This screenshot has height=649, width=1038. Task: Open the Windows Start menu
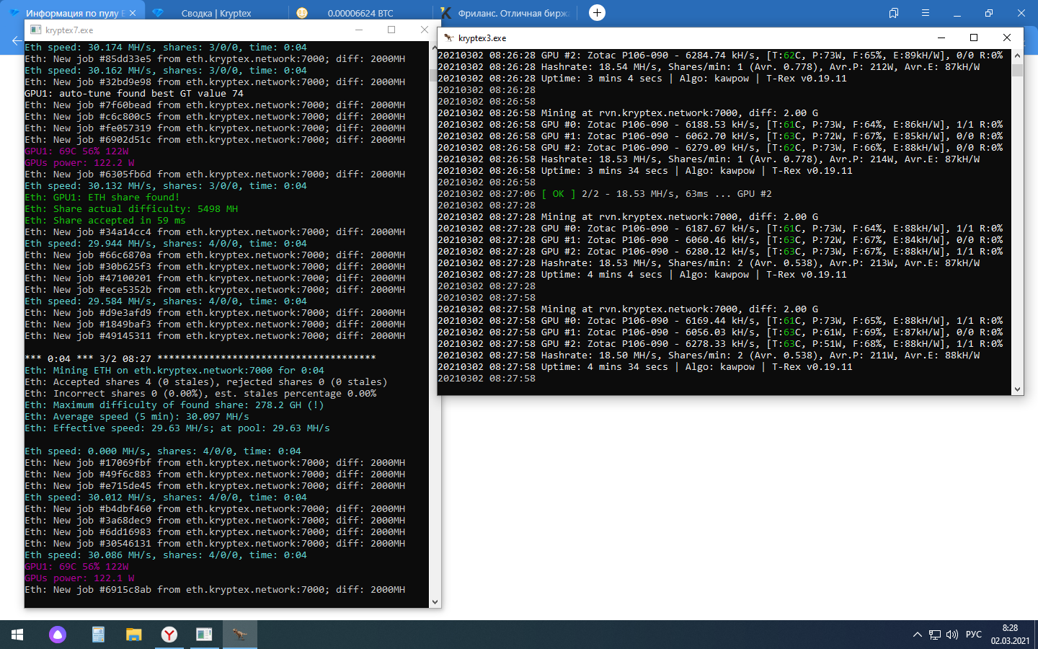[17, 635]
